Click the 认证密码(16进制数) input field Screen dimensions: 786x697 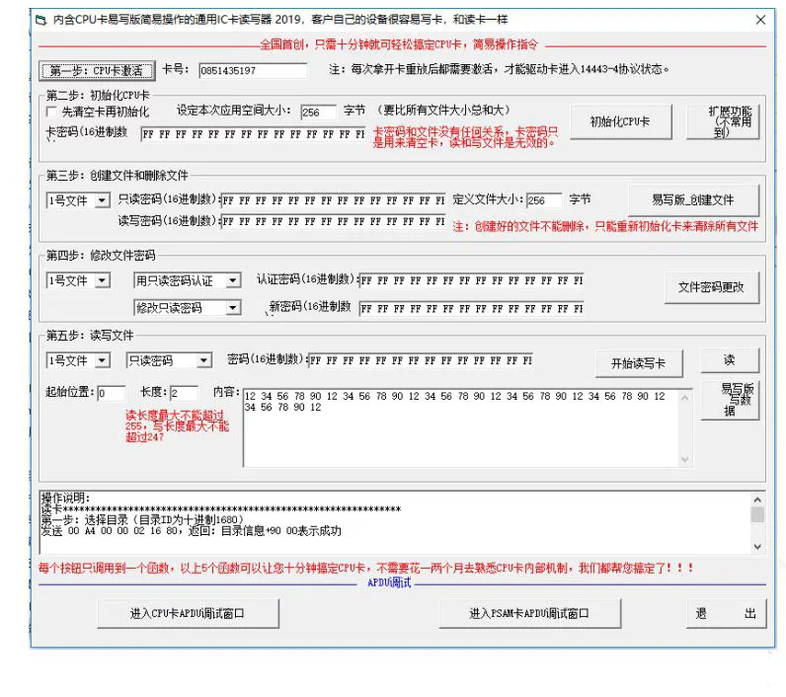472,280
